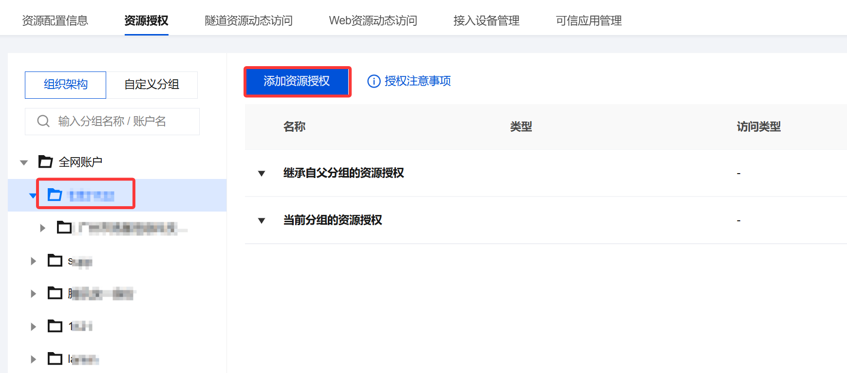Click folder icon beside name starting with 1
Viewport: 847px width, 373px height.
(x=55, y=326)
